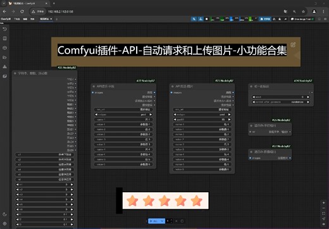Open the Workflow menu

[x=17, y=19]
